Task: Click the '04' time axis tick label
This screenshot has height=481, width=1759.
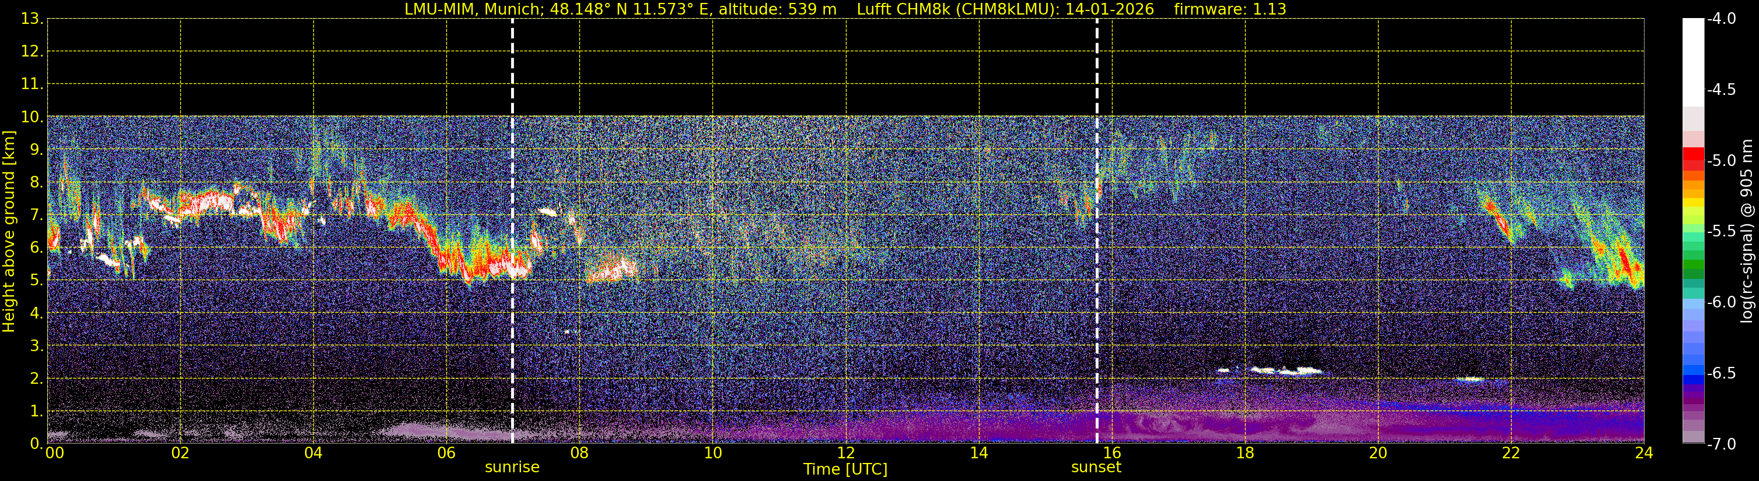Action: 313,453
